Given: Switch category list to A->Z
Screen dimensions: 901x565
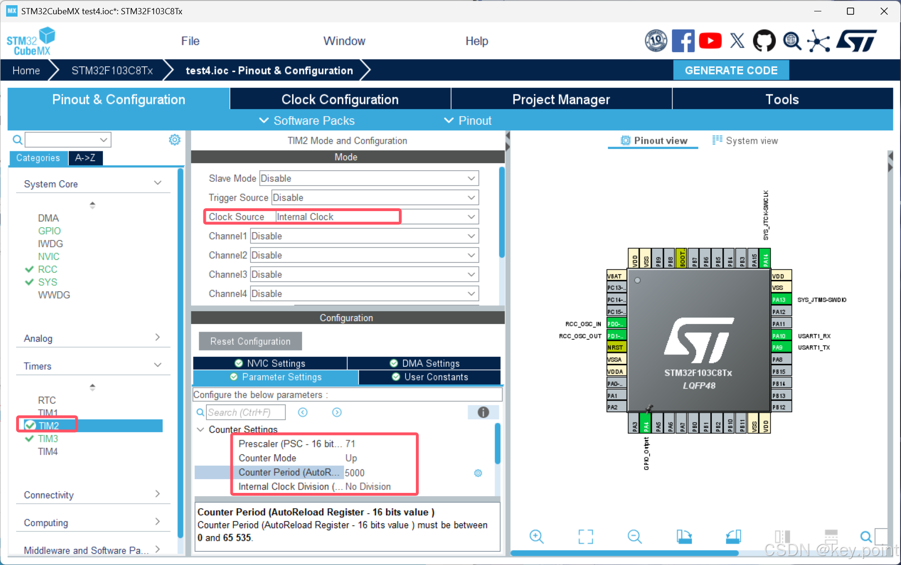Looking at the screenshot, I should click(85, 157).
